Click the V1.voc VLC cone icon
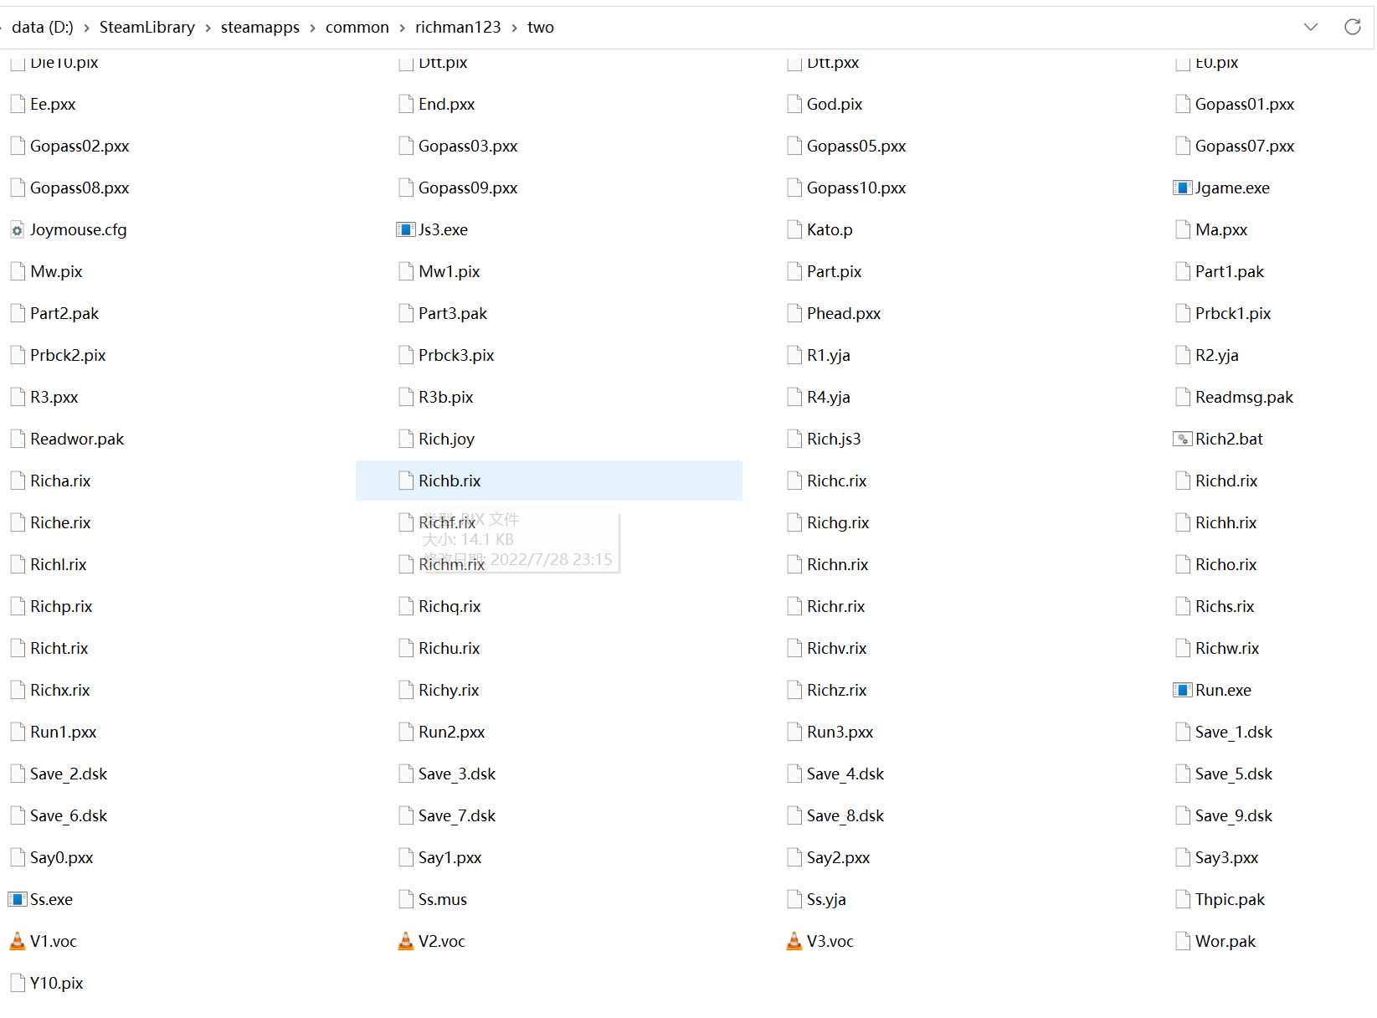The height and width of the screenshot is (1018, 1377). pos(18,941)
